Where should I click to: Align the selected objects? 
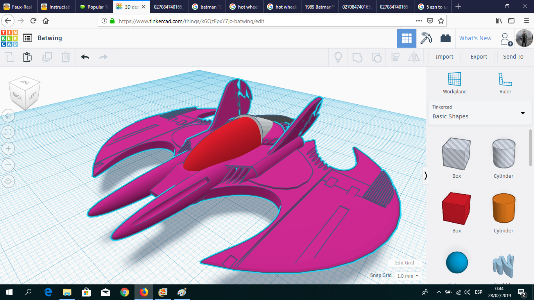(395, 57)
